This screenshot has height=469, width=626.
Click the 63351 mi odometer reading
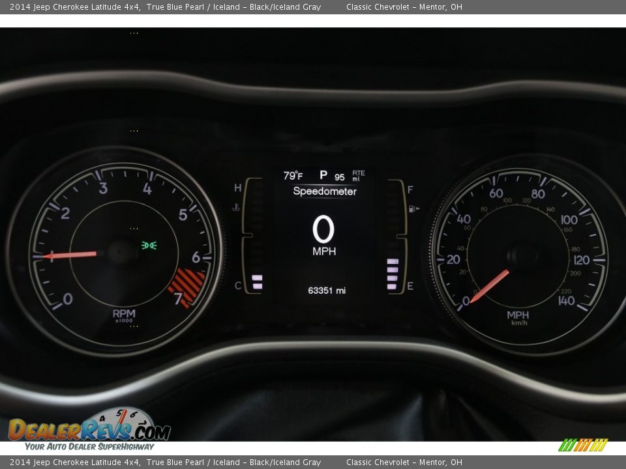[327, 291]
